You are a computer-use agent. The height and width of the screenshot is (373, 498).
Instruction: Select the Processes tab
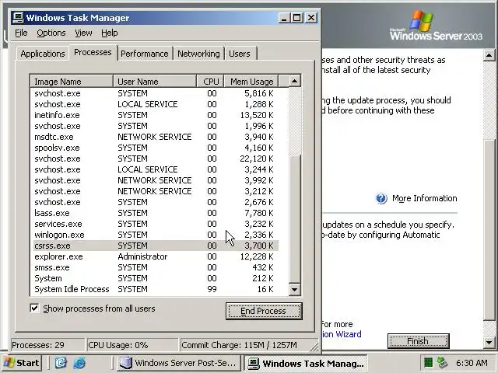point(93,52)
